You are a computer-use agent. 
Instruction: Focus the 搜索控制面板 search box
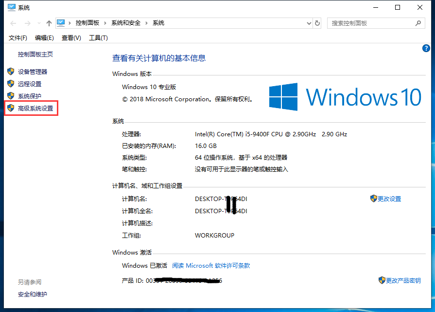tap(376, 23)
